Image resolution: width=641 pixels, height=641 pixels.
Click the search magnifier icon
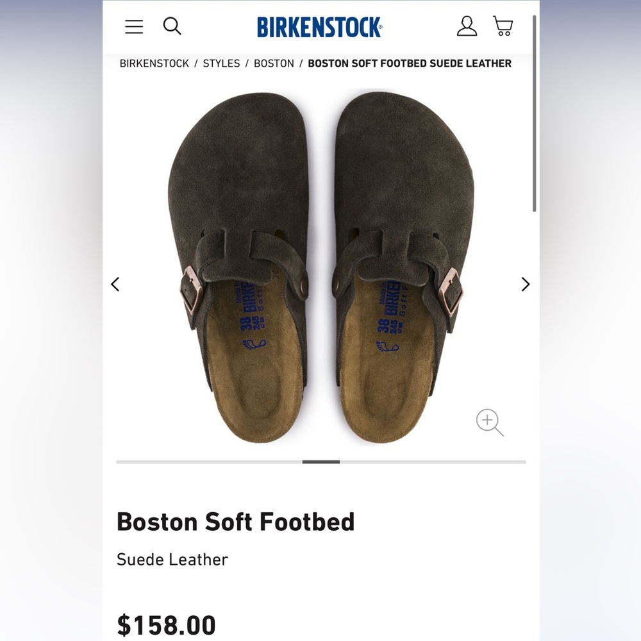tap(172, 27)
